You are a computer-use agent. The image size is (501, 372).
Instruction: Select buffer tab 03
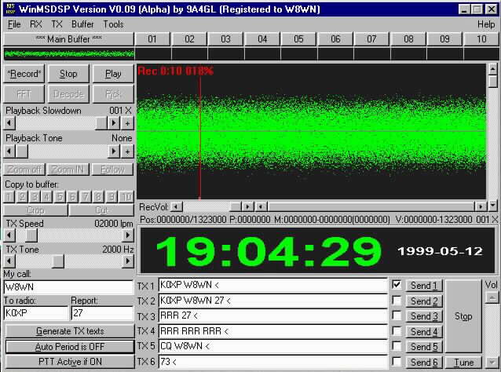tap(225, 39)
